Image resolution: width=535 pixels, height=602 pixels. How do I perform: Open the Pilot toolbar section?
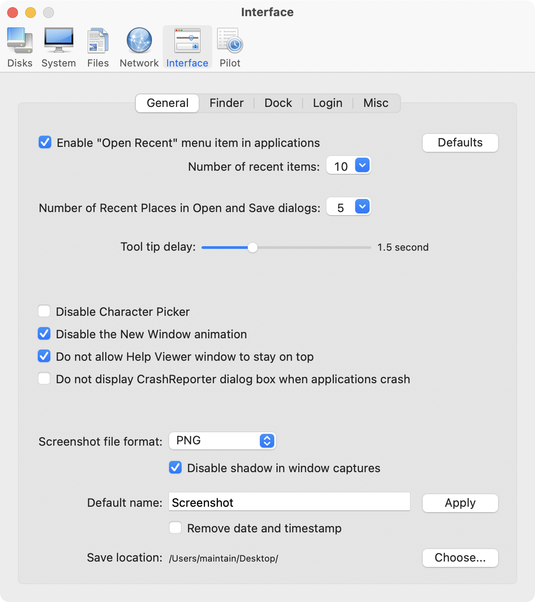(x=230, y=47)
